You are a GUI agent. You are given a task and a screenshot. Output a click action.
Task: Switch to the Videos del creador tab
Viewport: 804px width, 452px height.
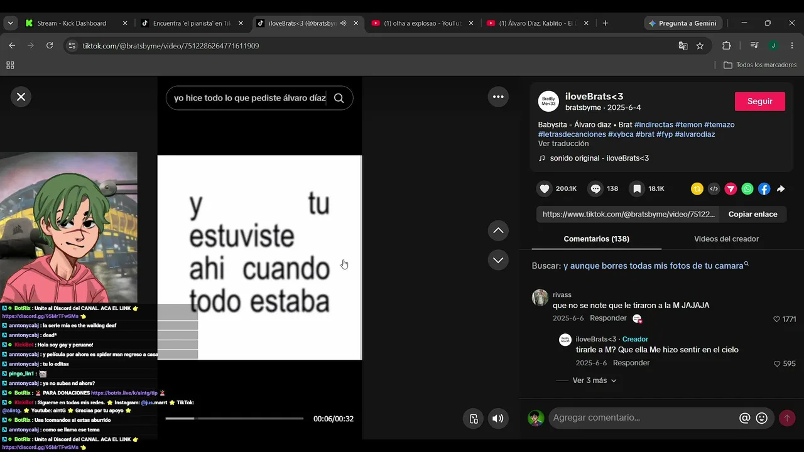[726, 239]
